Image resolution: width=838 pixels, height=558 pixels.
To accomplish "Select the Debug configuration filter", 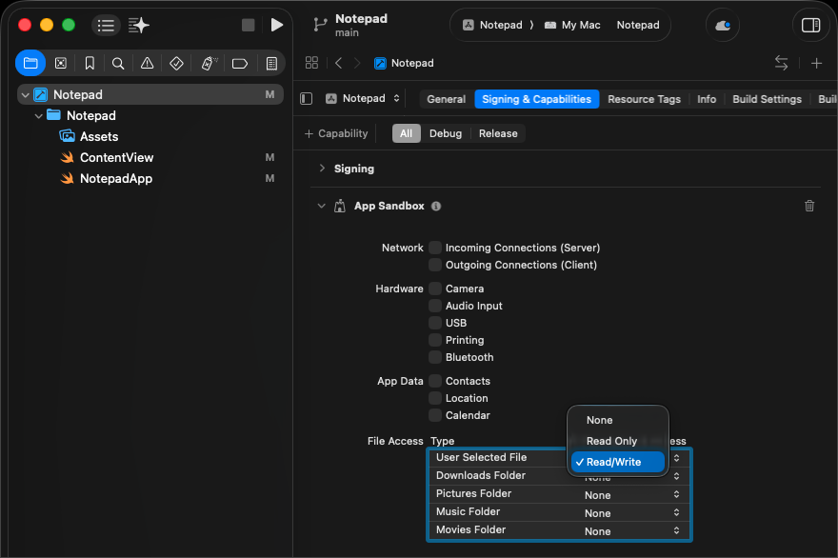I will pyautogui.click(x=445, y=133).
